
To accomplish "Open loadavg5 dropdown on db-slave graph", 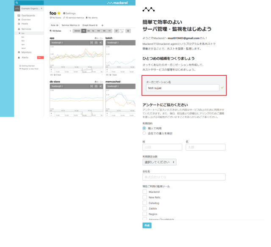I will tap(57, 86).
